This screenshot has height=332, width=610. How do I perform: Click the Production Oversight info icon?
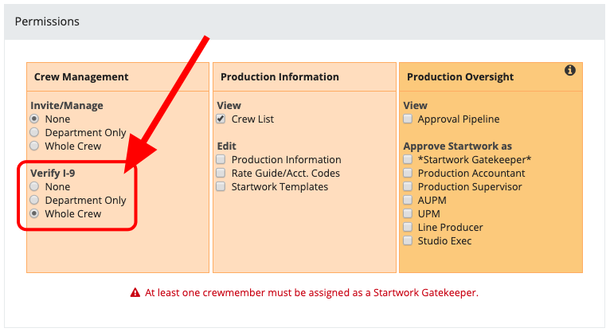[x=570, y=70]
